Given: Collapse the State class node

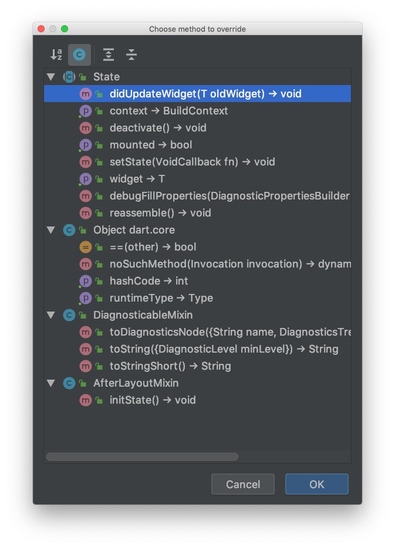Looking at the screenshot, I should tap(51, 77).
